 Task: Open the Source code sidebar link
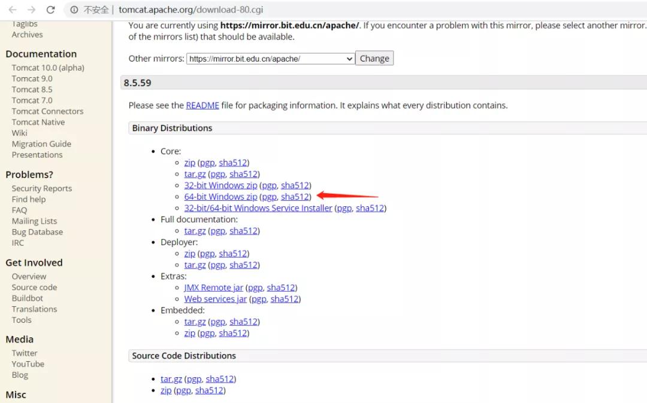[x=34, y=288]
